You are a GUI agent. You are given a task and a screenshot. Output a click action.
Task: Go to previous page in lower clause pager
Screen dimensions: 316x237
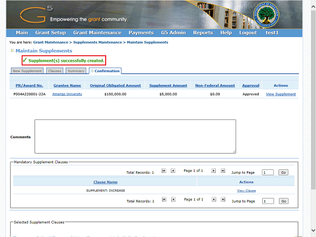pyautogui.click(x=173, y=199)
